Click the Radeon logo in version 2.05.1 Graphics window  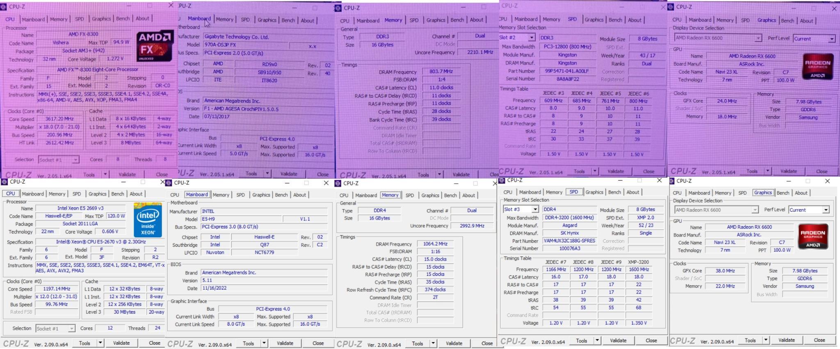coord(817,66)
